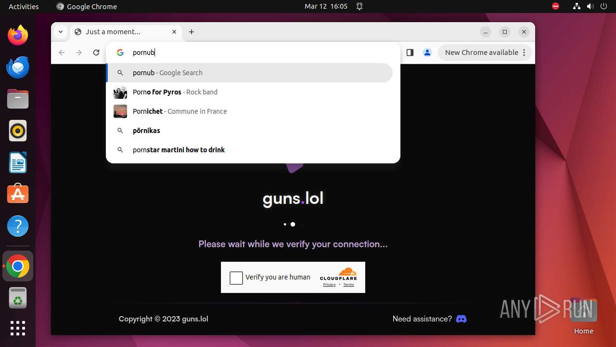Open the Cloudflare Terms link
The image size is (616, 347).
[x=348, y=285]
